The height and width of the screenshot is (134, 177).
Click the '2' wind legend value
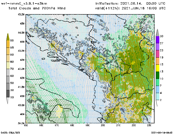coord(161,100)
